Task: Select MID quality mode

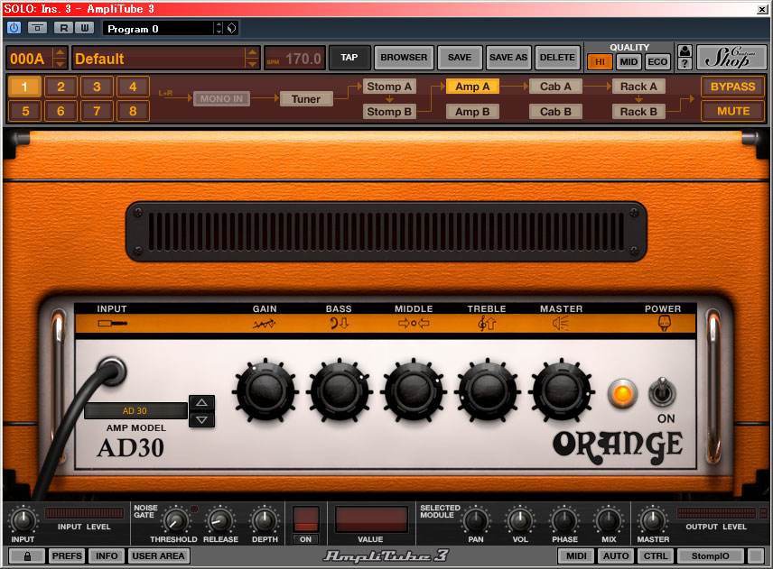Action: (x=629, y=62)
